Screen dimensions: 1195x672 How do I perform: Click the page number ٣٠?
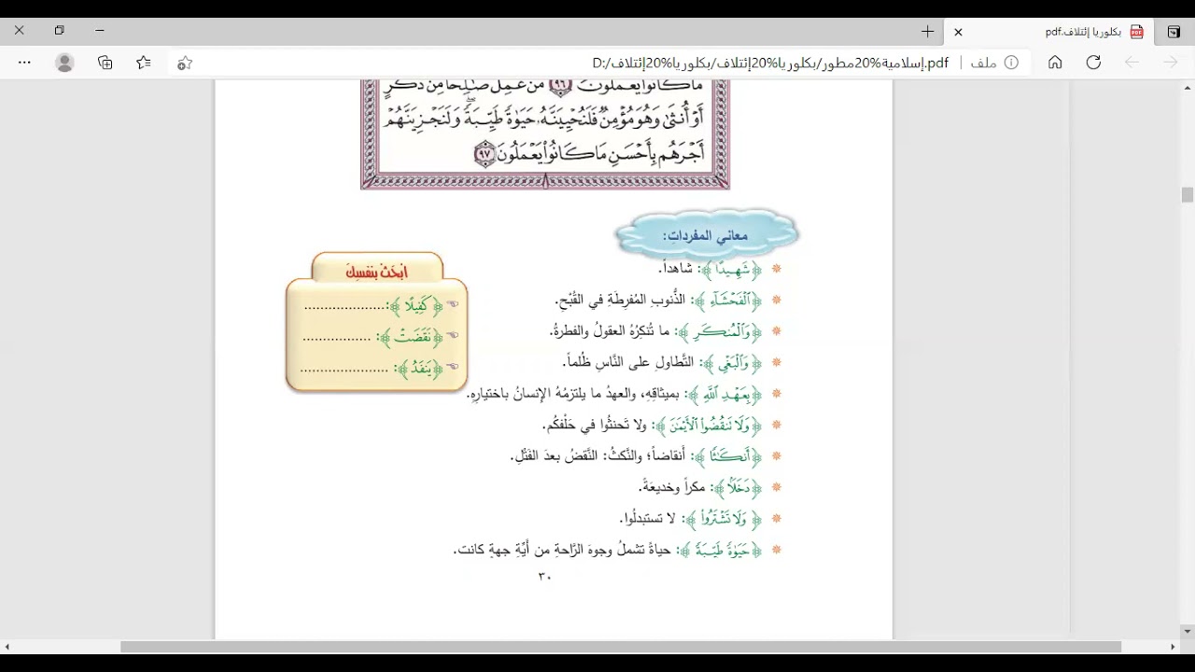click(x=544, y=576)
